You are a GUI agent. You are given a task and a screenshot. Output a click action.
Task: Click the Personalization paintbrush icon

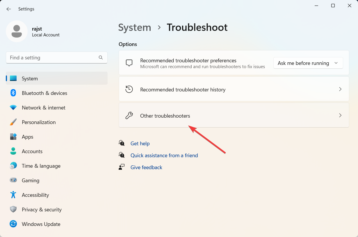pos(13,122)
